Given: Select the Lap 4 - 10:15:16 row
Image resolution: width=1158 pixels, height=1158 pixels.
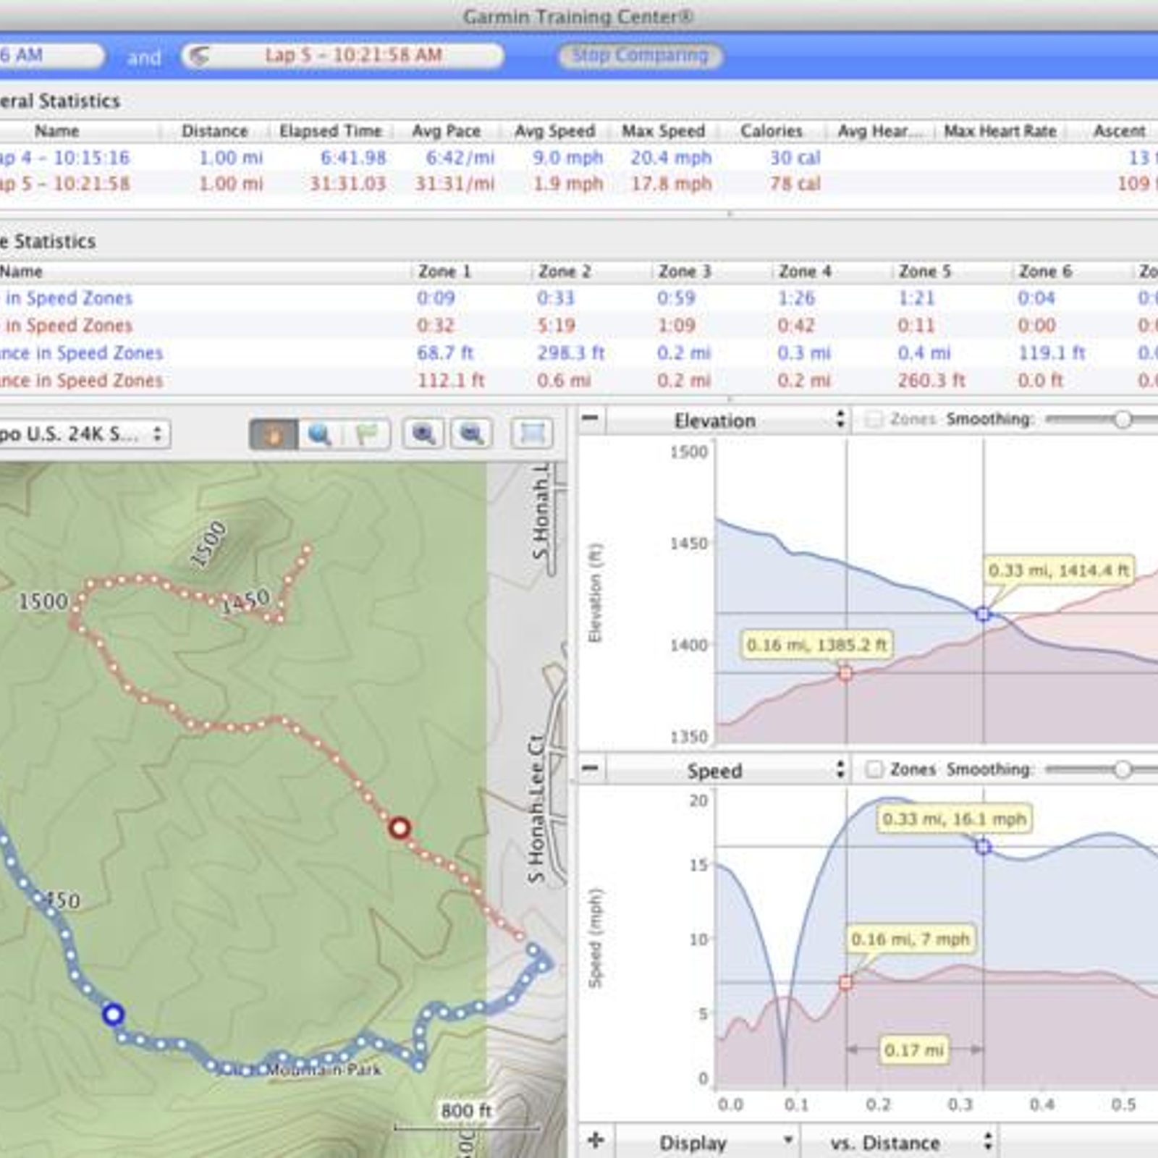Looking at the screenshot, I should tap(579, 158).
